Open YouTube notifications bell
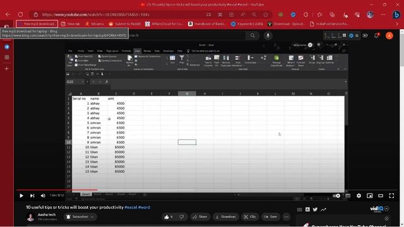This screenshot has height=227, width=404. coord(376,35)
